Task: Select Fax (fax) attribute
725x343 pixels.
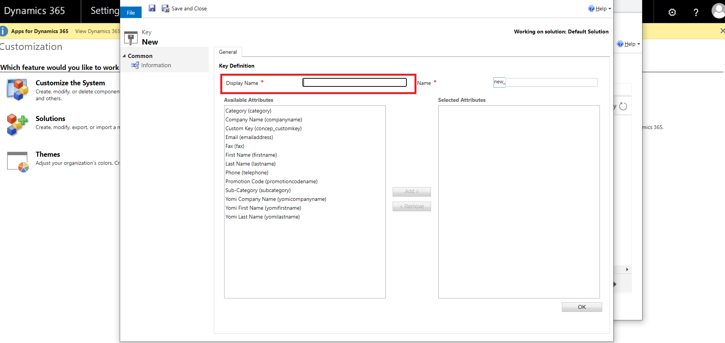Action: 235,146
